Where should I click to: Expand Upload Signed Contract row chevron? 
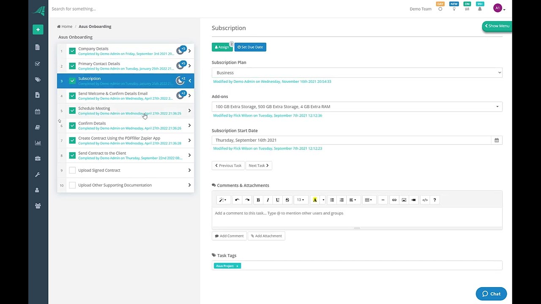point(189,170)
